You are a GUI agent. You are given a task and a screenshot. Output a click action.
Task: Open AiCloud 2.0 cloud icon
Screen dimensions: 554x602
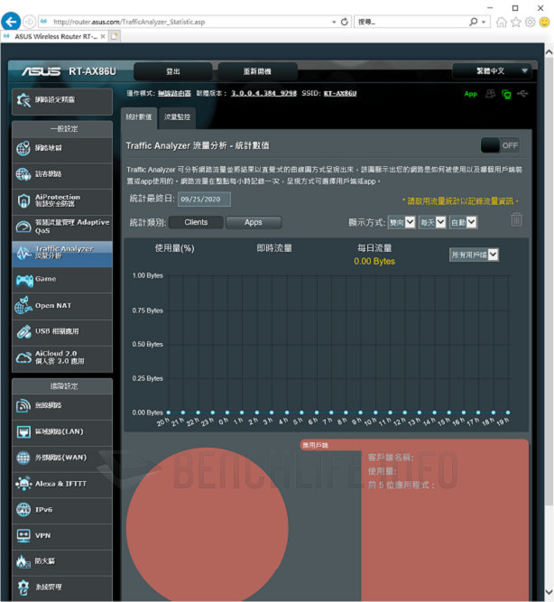(x=23, y=357)
